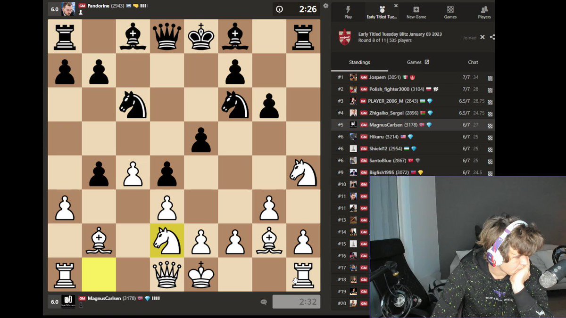Switch to the Early Titled Tue... tab
This screenshot has height=318, width=566.
[382, 12]
